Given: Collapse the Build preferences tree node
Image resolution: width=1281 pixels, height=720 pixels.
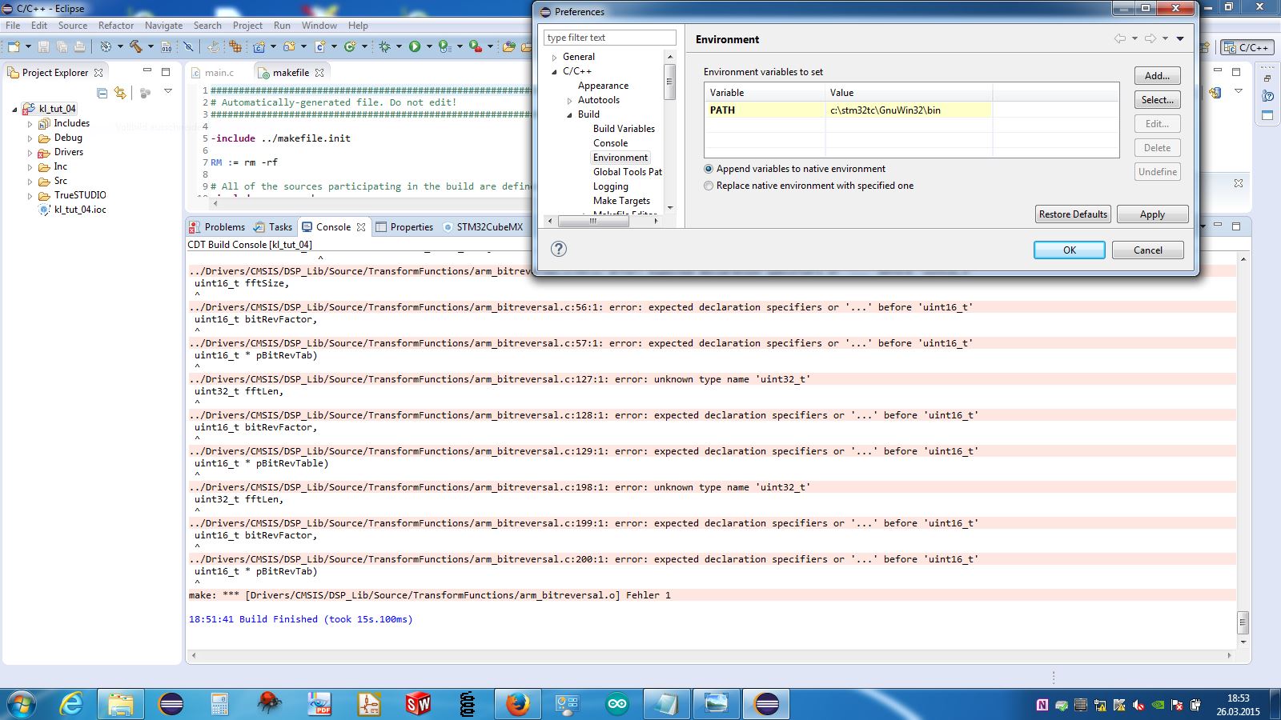Looking at the screenshot, I should [569, 115].
